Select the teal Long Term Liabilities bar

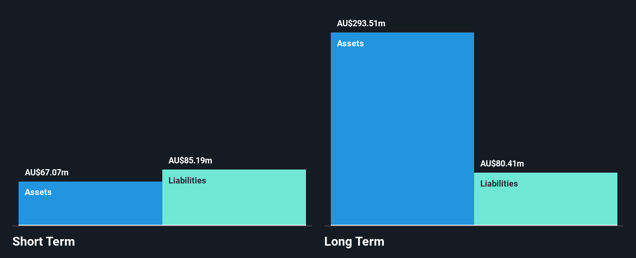[x=546, y=199]
